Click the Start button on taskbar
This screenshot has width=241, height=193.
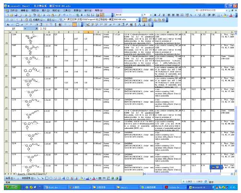(12, 187)
